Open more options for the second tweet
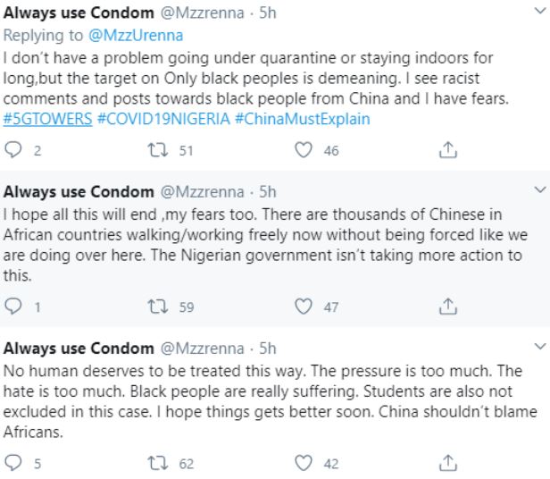The height and width of the screenshot is (479, 550). coord(538,189)
